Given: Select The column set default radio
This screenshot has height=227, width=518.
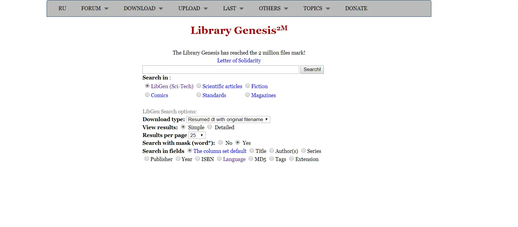Looking at the screenshot, I should click(190, 151).
